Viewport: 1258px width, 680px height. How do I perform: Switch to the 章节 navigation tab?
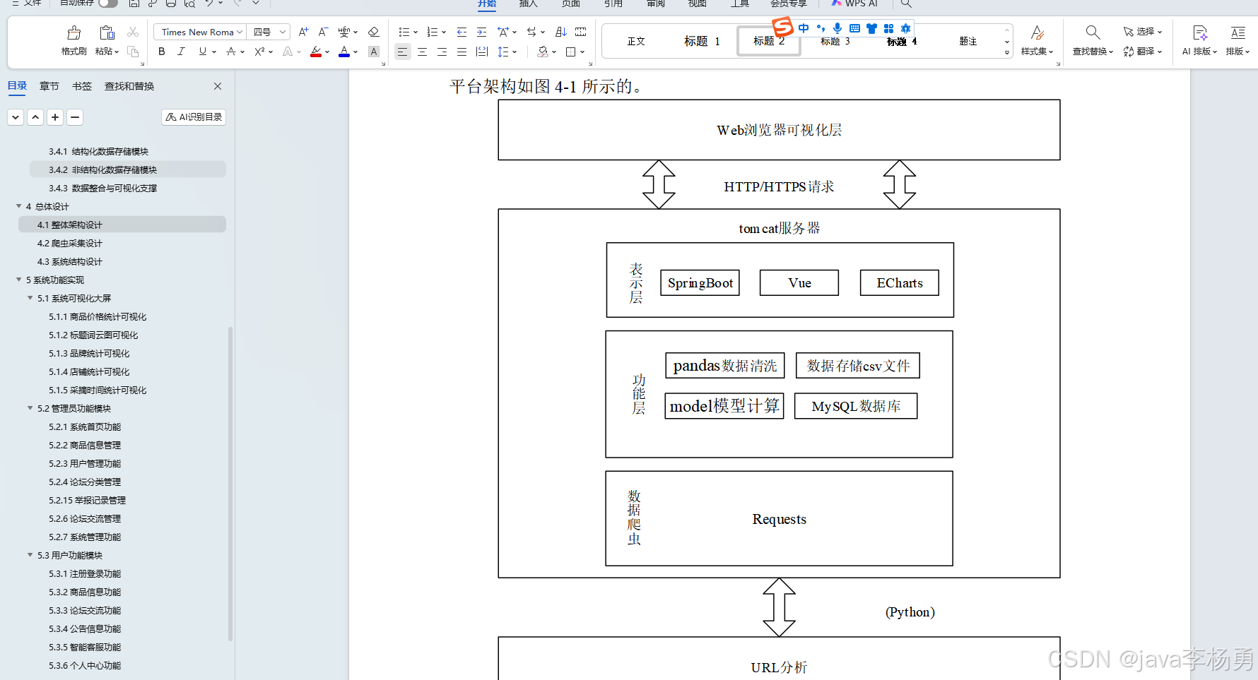[x=49, y=86]
